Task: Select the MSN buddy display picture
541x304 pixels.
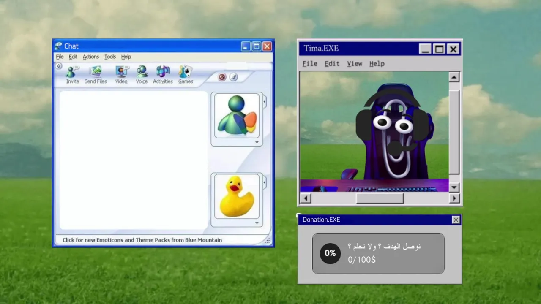Action: [x=237, y=115]
